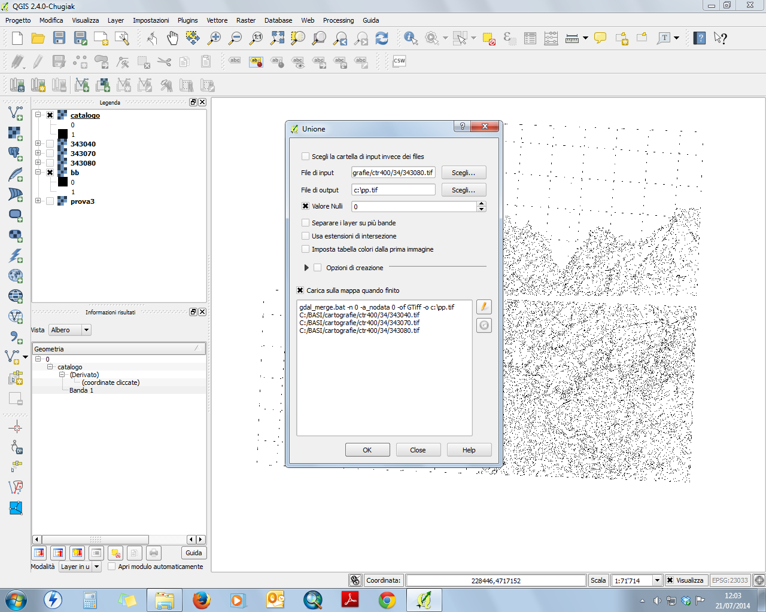Viewport: 766px width, 612px height.
Task: Click the Add Vector Layer icon
Action: pos(16,112)
